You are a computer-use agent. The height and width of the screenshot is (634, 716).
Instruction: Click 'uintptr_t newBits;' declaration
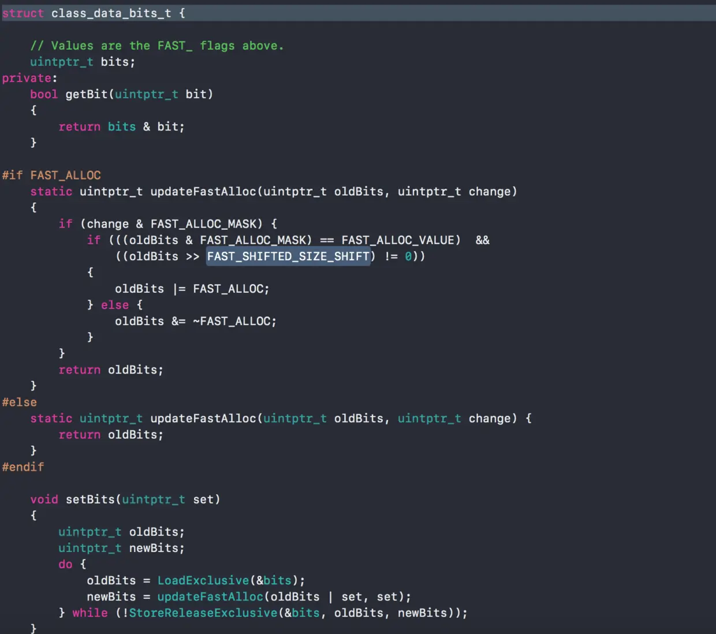121,548
